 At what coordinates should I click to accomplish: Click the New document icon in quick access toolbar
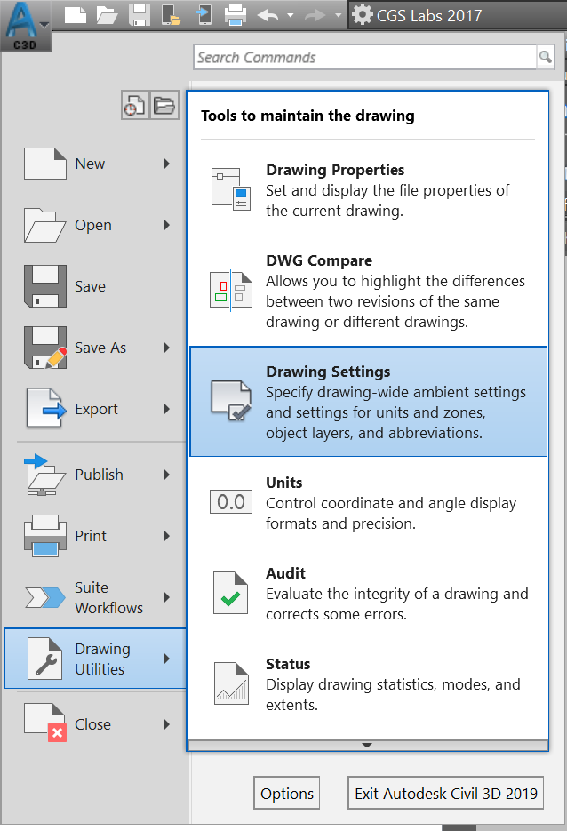[76, 15]
